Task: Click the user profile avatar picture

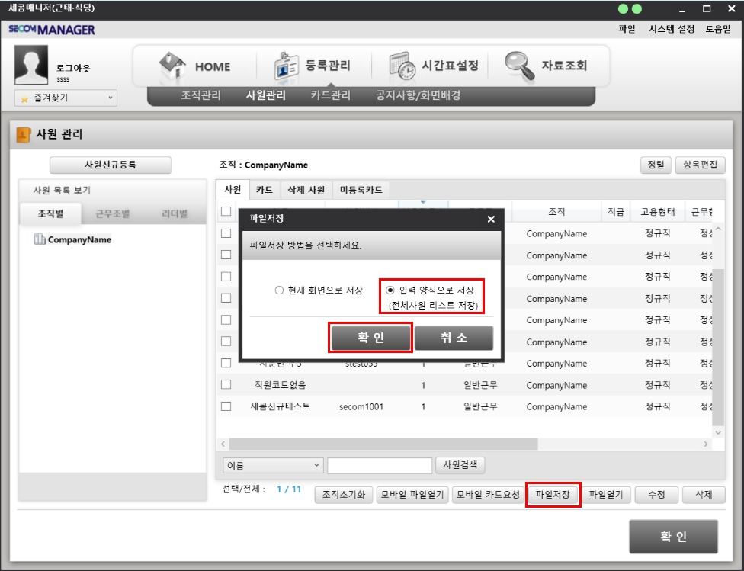Action: point(33,66)
